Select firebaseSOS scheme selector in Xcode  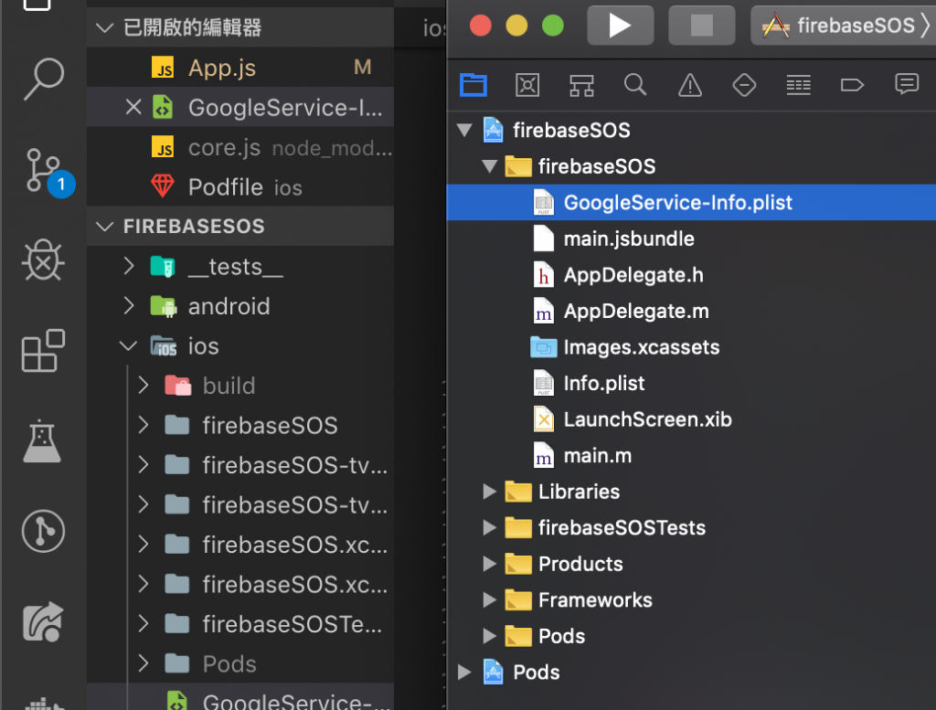pyautogui.click(x=842, y=26)
